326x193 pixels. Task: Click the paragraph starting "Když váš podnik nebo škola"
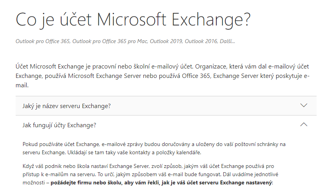tap(150, 174)
